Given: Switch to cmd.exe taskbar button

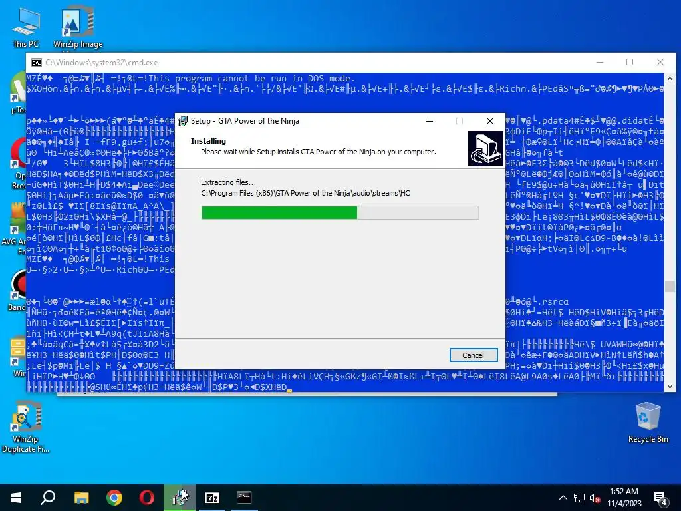Looking at the screenshot, I should coord(244,498).
